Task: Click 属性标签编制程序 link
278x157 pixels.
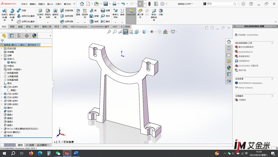Action: [246, 47]
